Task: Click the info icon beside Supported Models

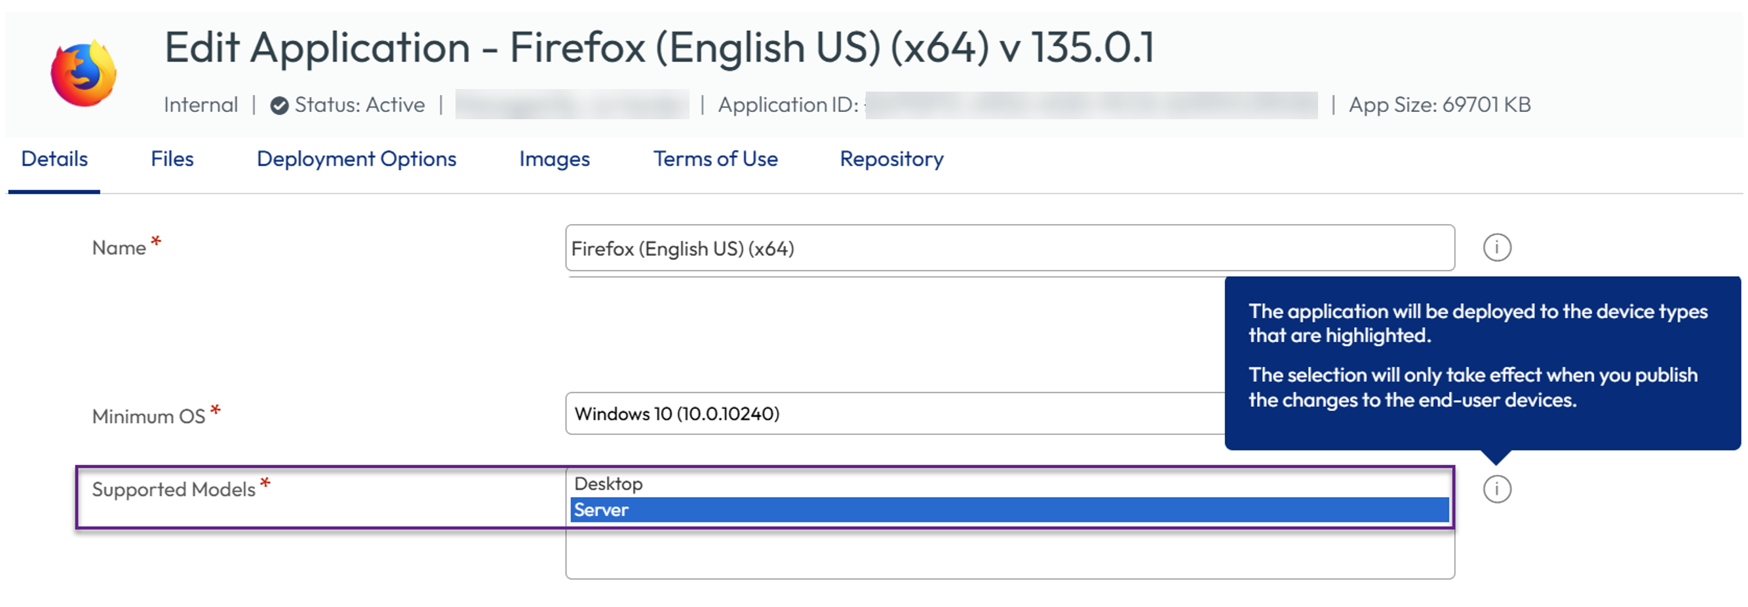Action: pos(1496,489)
